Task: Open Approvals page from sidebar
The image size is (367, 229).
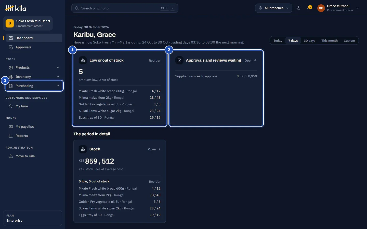Action: [34, 47]
